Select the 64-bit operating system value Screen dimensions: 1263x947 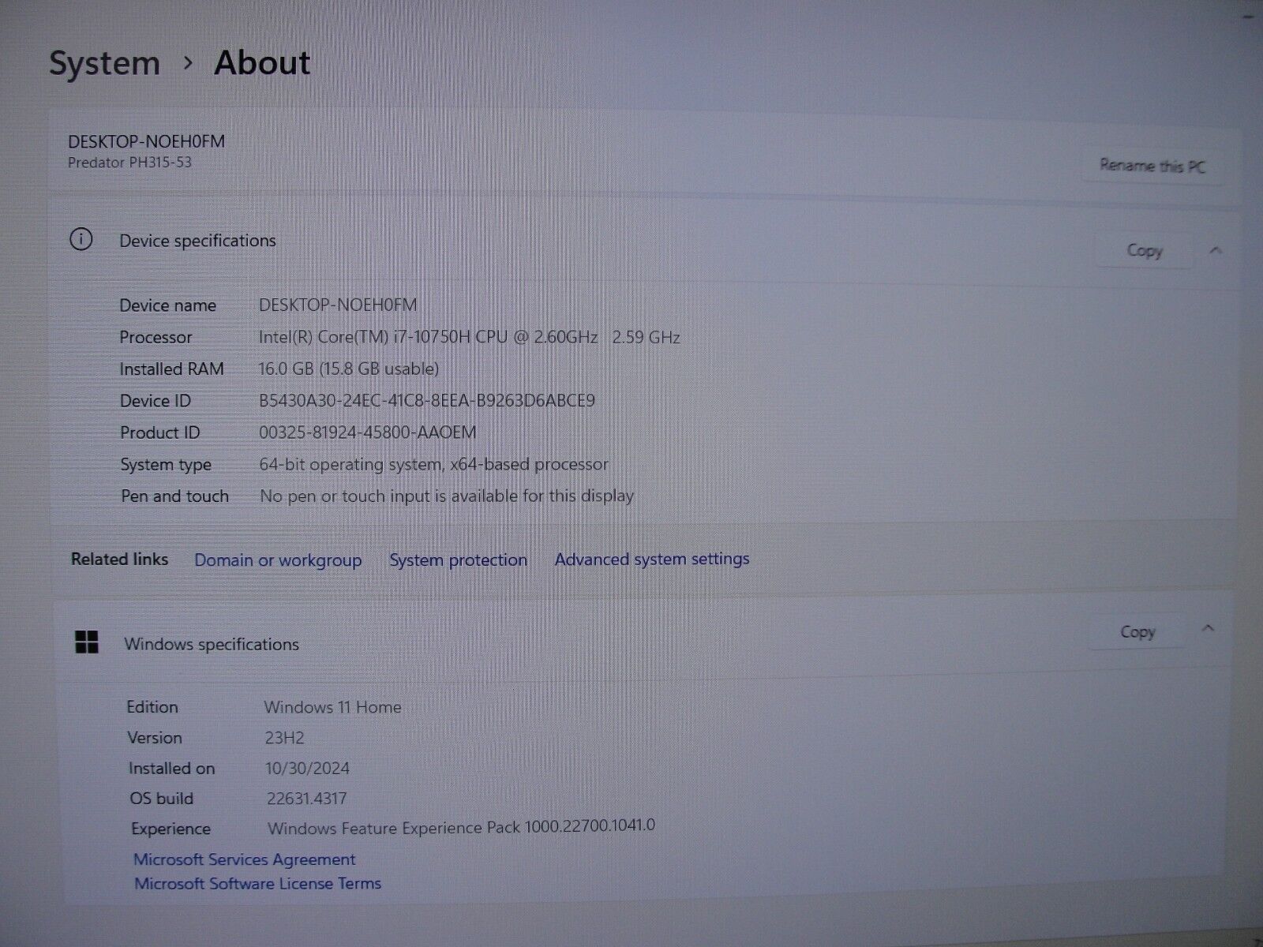point(433,464)
